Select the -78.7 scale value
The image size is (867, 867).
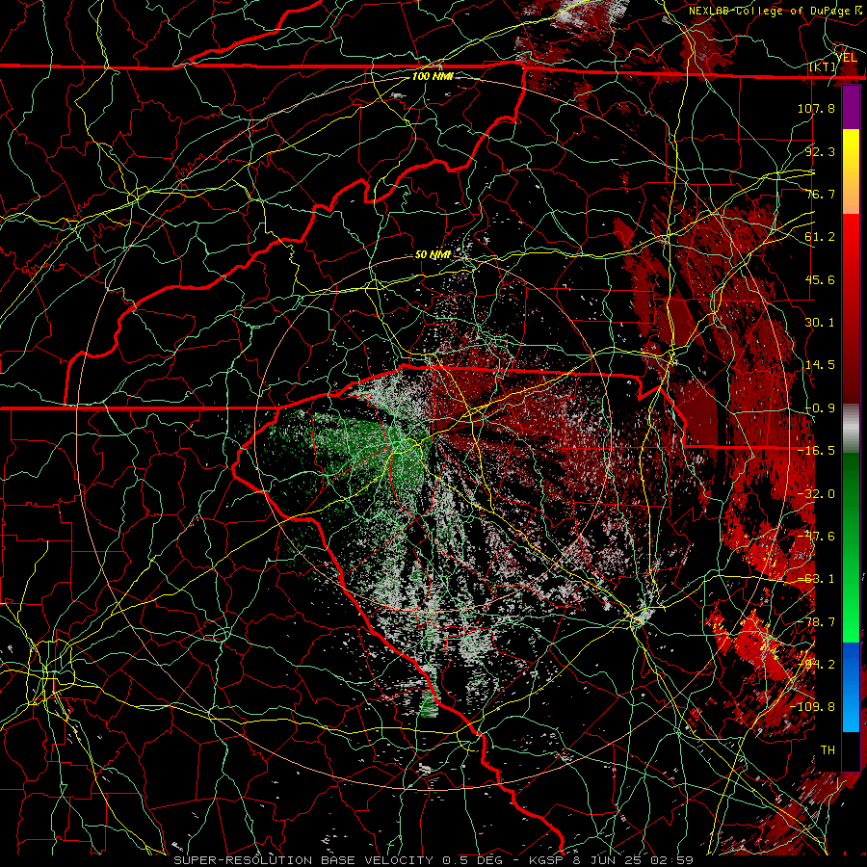pos(816,622)
